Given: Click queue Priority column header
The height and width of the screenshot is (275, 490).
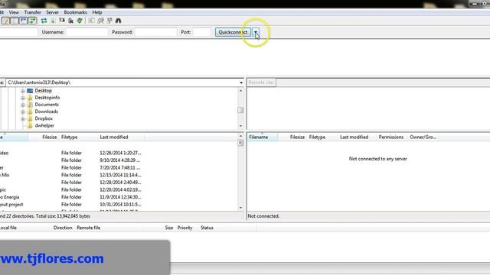Looking at the screenshot, I should pos(185,228).
